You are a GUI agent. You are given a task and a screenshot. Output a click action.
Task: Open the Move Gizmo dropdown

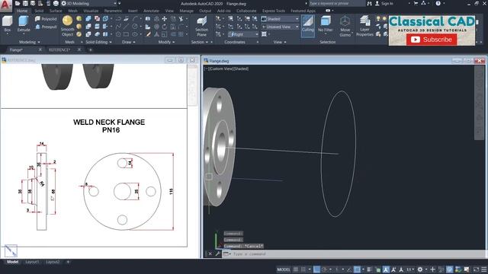pyautogui.click(x=345, y=27)
